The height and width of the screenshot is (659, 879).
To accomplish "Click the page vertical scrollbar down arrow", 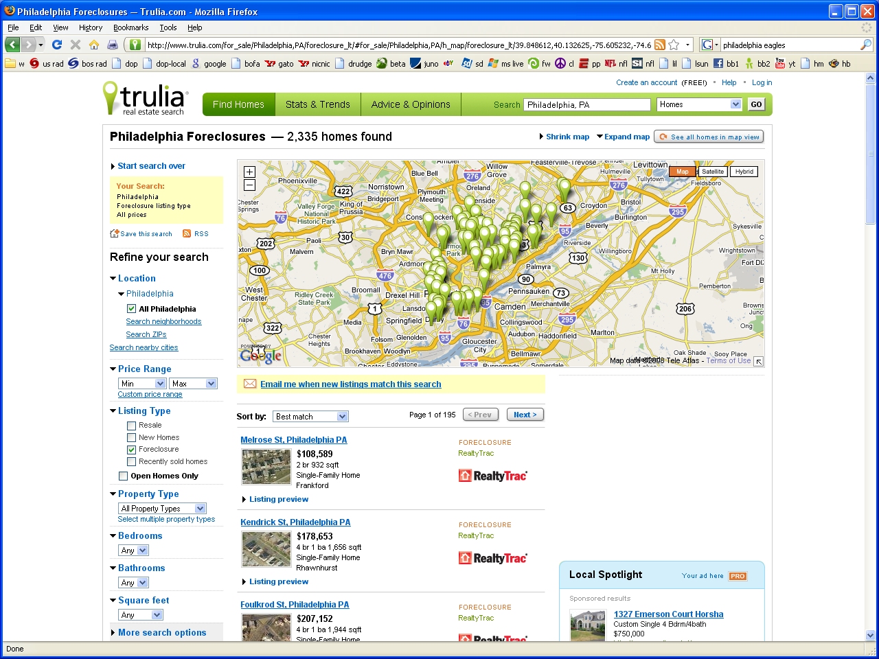I will point(871,635).
